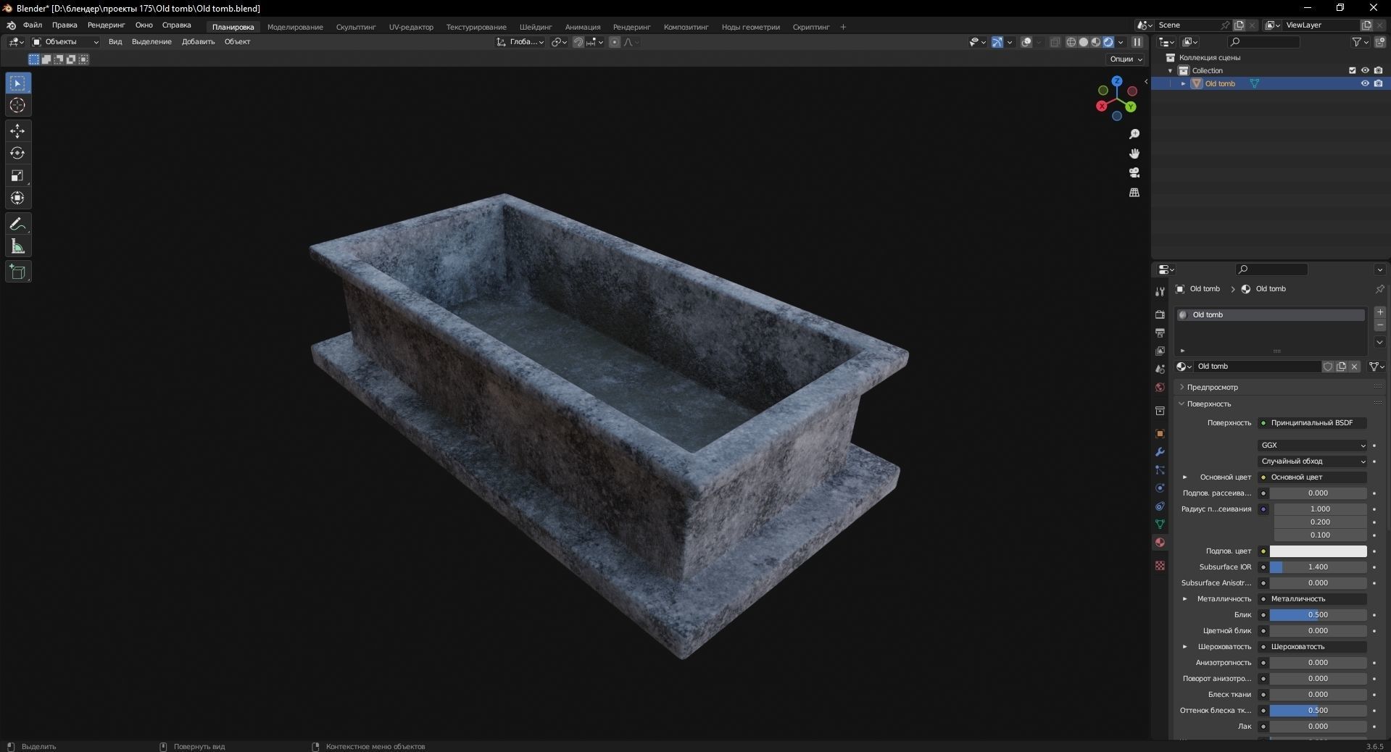
Task: Toggle fake user shield for Old tomb material
Action: [1328, 367]
